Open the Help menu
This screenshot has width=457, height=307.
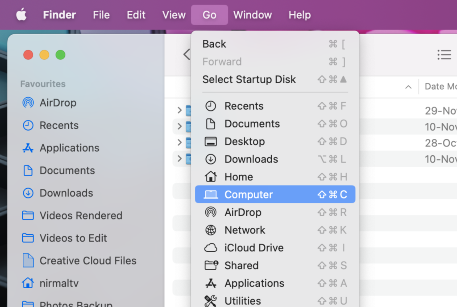tap(299, 15)
